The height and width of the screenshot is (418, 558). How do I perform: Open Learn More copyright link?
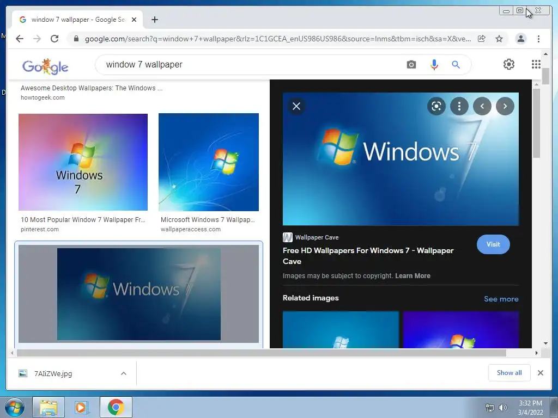(413, 276)
